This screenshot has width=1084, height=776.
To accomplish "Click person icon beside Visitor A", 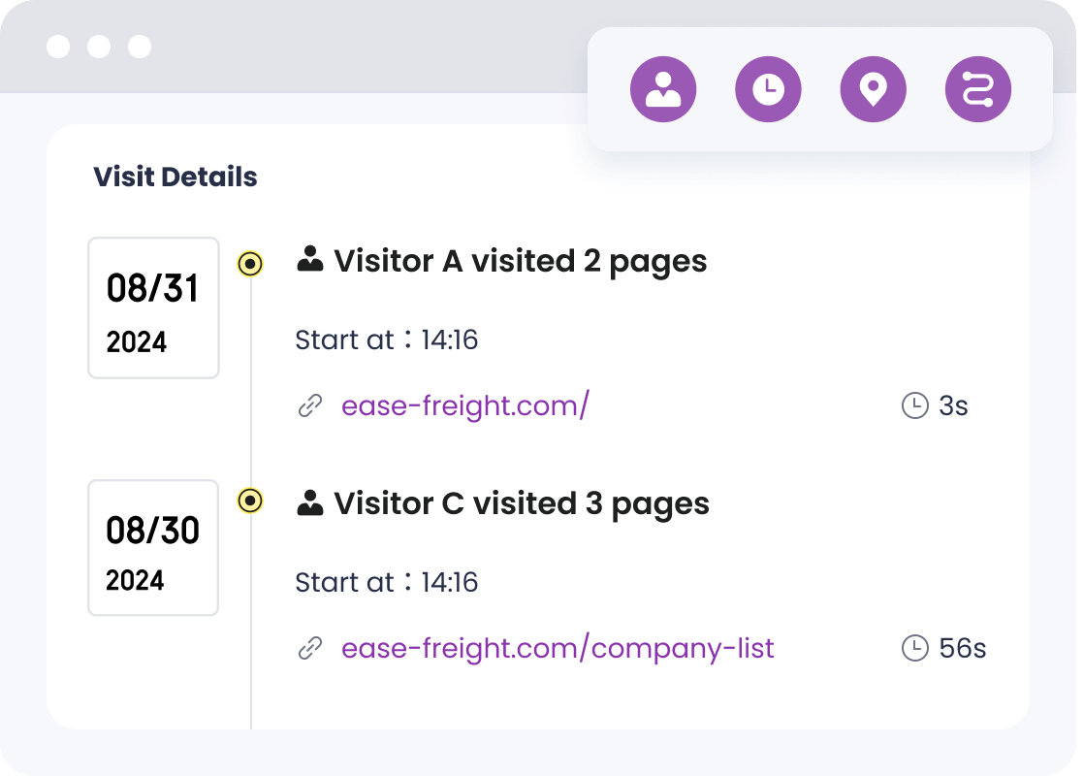I will (310, 260).
